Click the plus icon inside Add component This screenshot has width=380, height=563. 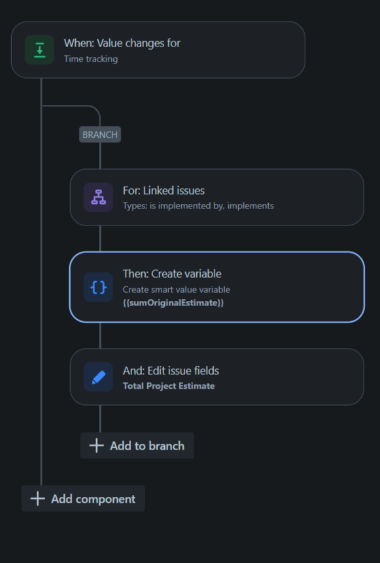click(38, 498)
